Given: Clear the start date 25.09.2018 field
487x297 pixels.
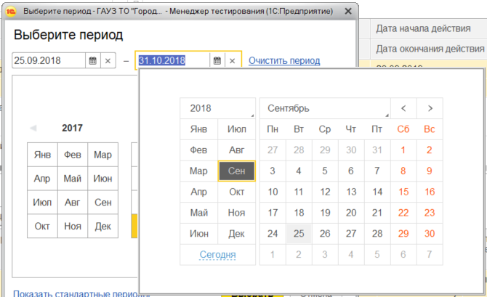Looking at the screenshot, I should click(x=108, y=61).
